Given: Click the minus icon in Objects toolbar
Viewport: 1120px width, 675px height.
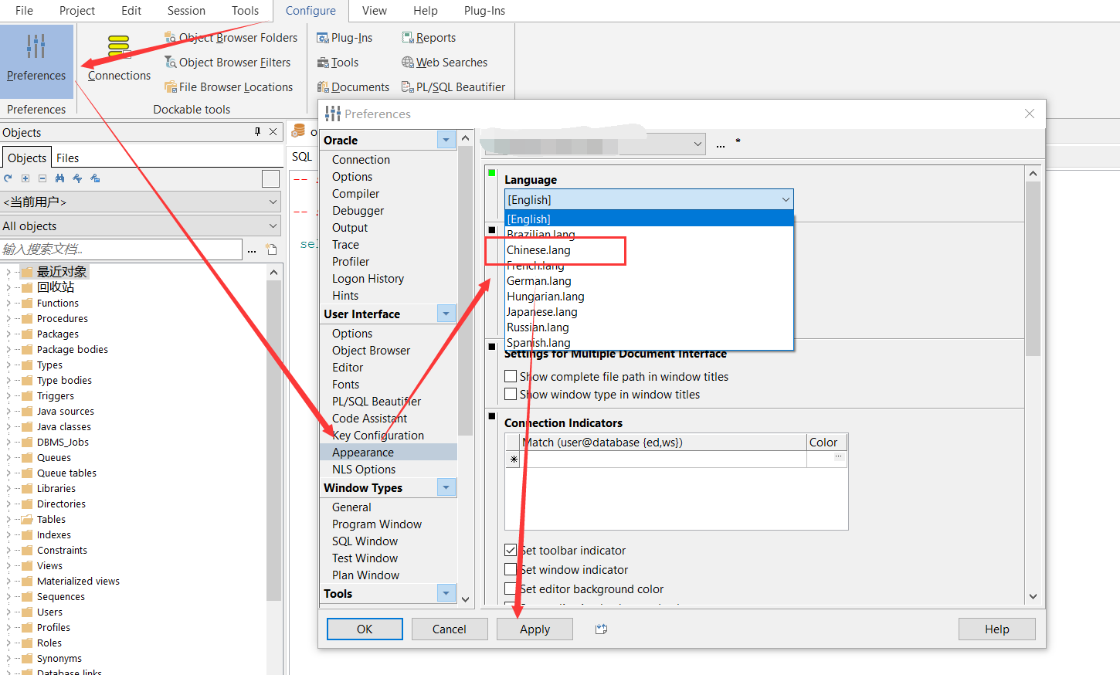Looking at the screenshot, I should [42, 178].
